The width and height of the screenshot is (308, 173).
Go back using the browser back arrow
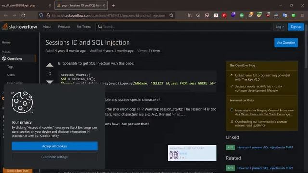[6, 15]
